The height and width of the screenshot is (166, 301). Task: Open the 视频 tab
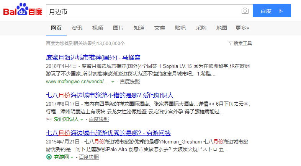click(x=98, y=28)
